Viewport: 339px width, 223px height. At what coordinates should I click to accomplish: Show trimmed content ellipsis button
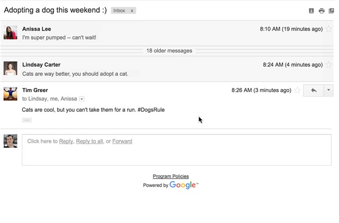point(26,120)
